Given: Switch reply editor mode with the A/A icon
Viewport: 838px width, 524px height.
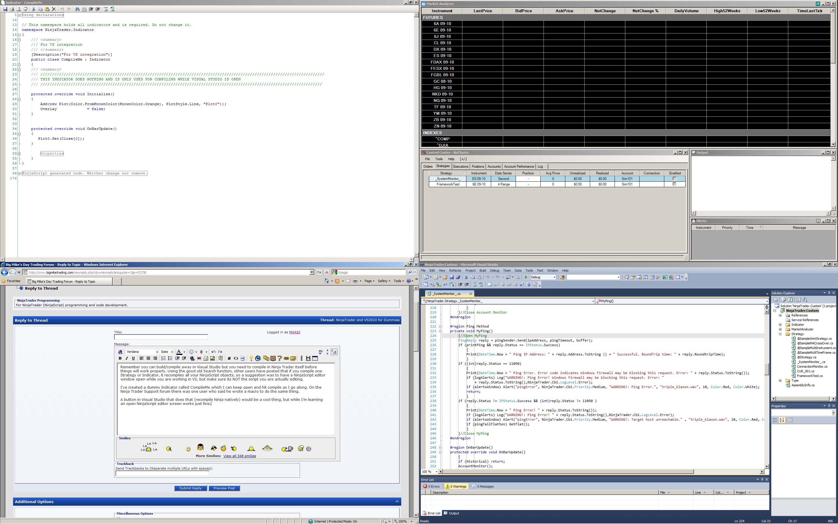Looking at the screenshot, I should [334, 352].
